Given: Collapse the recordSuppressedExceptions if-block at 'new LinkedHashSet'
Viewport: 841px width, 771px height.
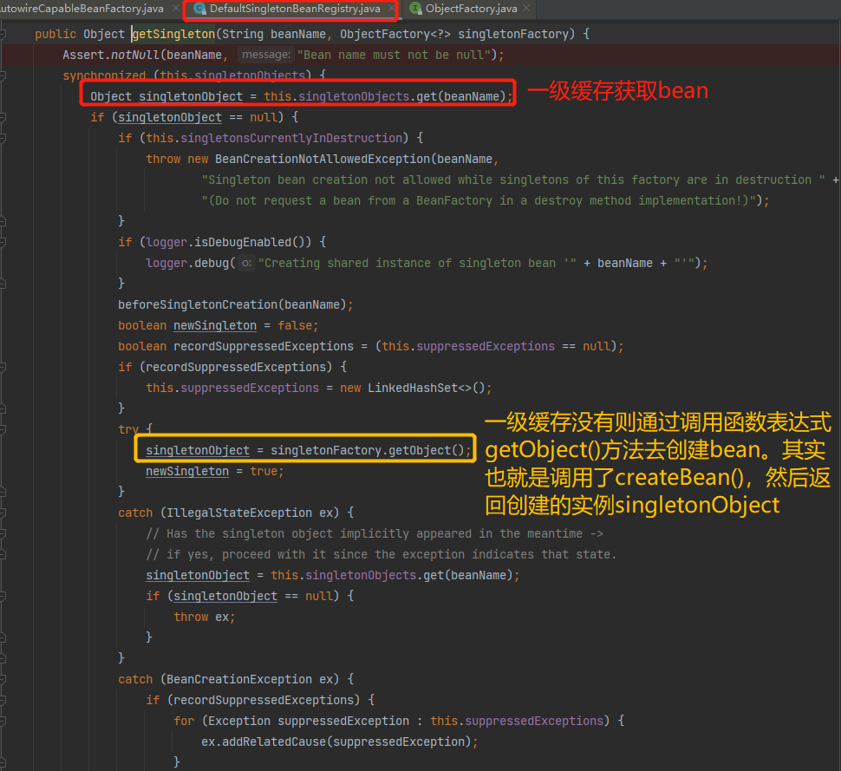Looking at the screenshot, I should point(3,368).
